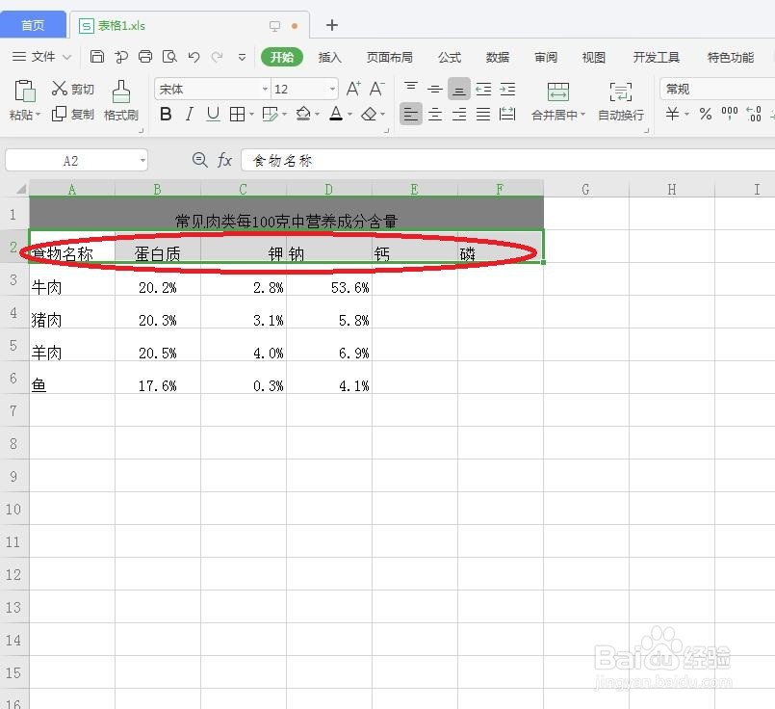The height and width of the screenshot is (709, 775).
Task: Switch to the 插入 ribbon tab
Action: coord(329,58)
